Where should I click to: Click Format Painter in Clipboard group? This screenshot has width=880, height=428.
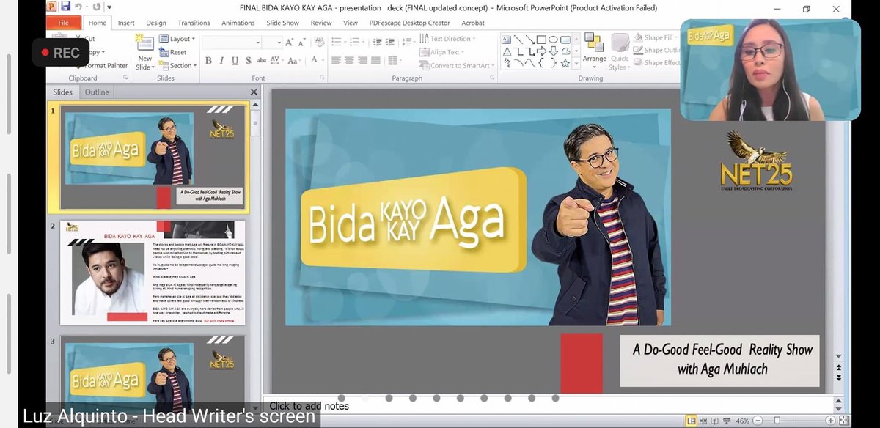pos(100,65)
